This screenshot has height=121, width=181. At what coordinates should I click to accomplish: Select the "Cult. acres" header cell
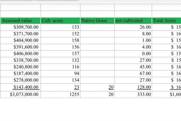(61, 21)
